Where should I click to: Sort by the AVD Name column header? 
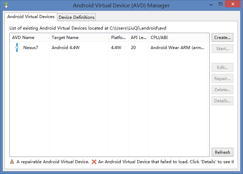tap(30, 38)
